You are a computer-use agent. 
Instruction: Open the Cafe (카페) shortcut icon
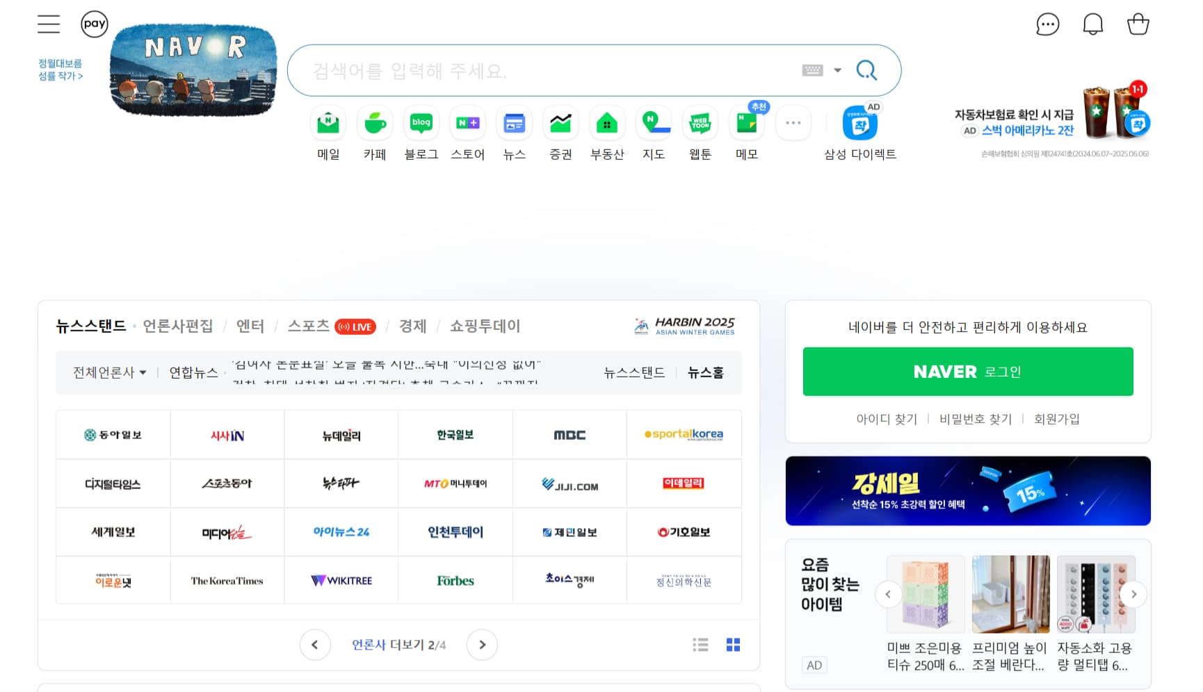[x=375, y=124]
